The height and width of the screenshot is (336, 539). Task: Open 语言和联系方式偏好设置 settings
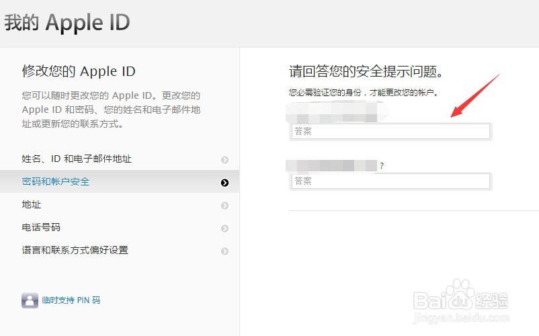coord(120,250)
